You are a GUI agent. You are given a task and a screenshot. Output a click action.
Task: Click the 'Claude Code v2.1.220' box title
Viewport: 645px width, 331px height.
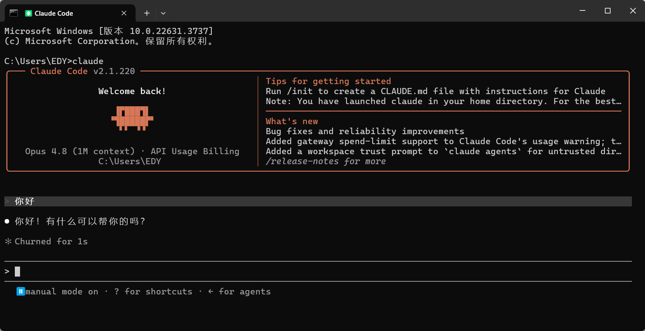83,71
